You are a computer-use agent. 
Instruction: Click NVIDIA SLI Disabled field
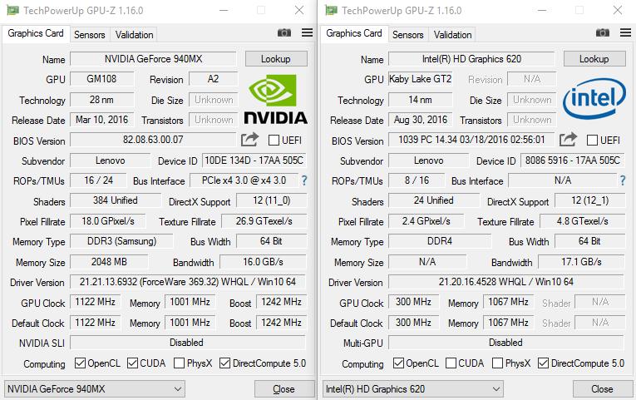[188, 343]
